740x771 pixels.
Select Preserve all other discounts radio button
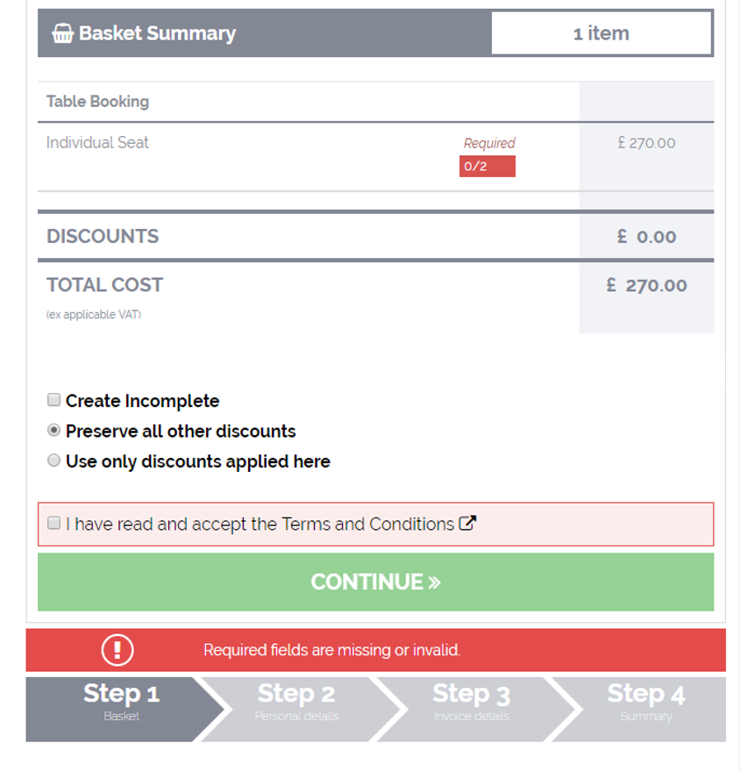(x=53, y=431)
